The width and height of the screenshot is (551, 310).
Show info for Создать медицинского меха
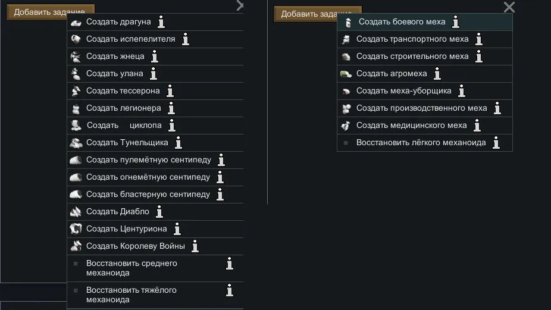(477, 126)
